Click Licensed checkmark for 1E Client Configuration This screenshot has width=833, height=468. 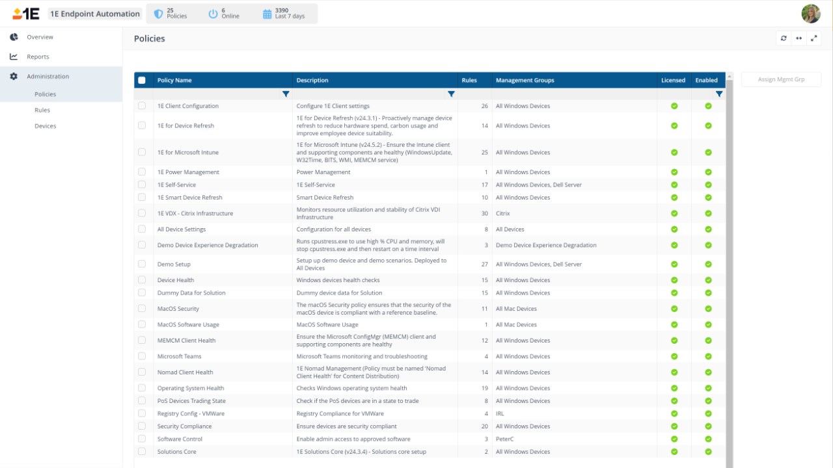point(674,106)
